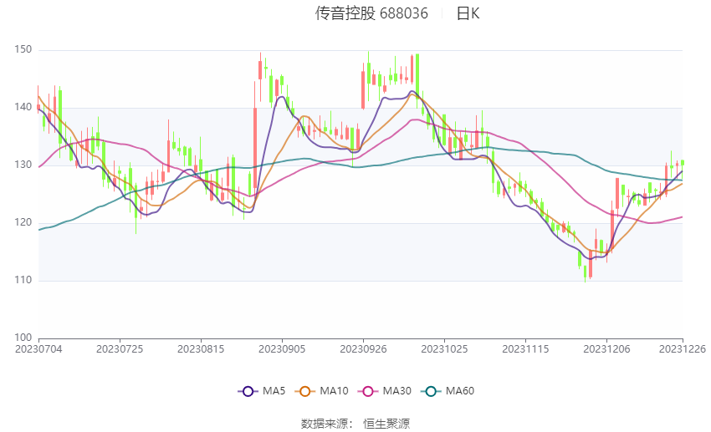
Task: Click the 20230905 date axis label
Action: [x=282, y=349]
